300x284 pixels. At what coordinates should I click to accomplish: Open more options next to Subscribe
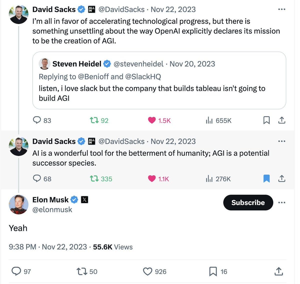pyautogui.click(x=281, y=202)
